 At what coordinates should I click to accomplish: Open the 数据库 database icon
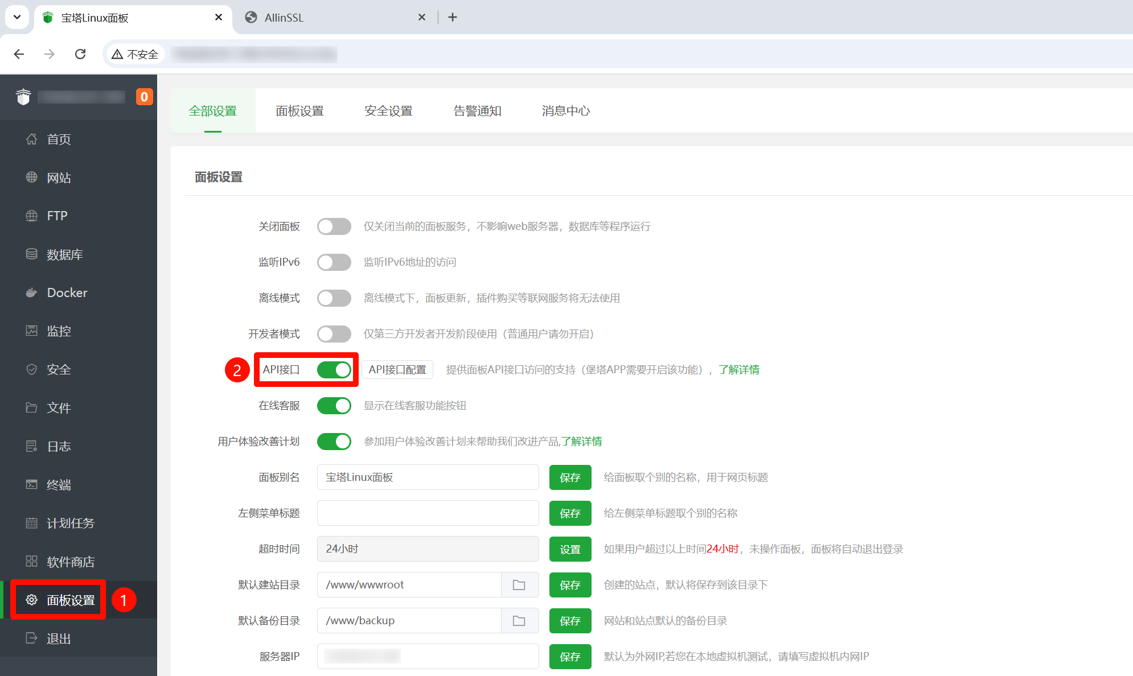[32, 254]
